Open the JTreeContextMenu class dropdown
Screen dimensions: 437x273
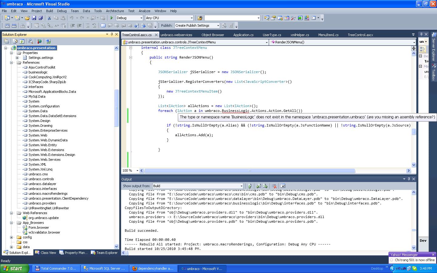(x=266, y=42)
